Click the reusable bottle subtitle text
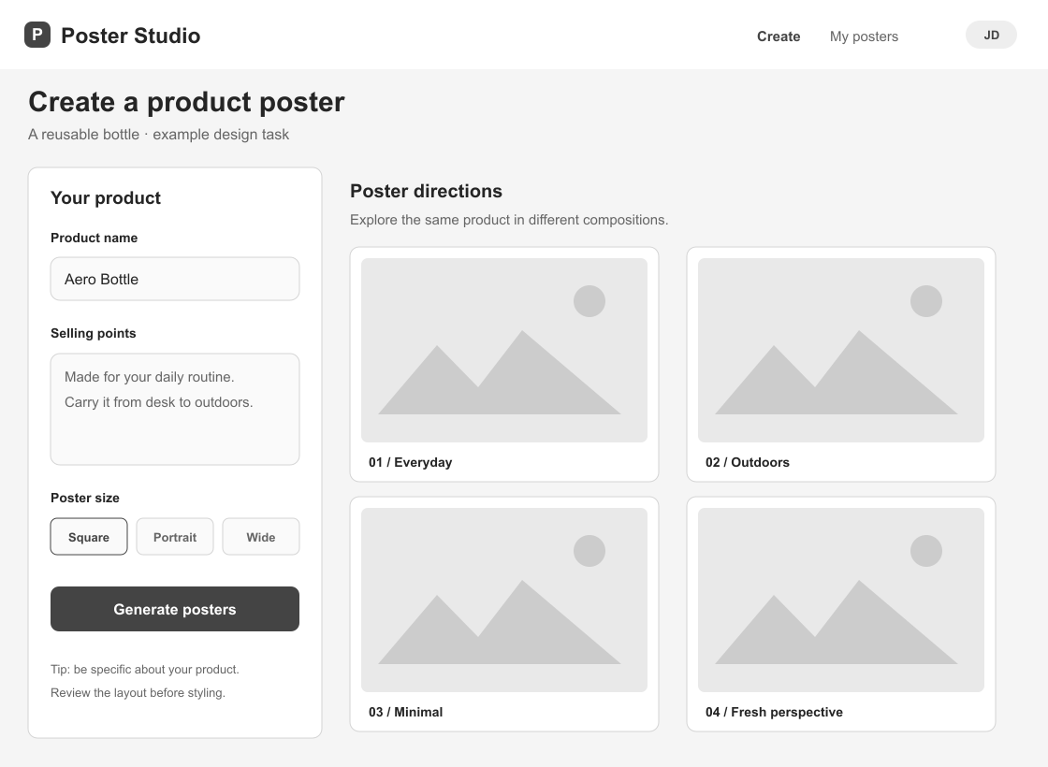The width and height of the screenshot is (1048, 767). tap(158, 135)
